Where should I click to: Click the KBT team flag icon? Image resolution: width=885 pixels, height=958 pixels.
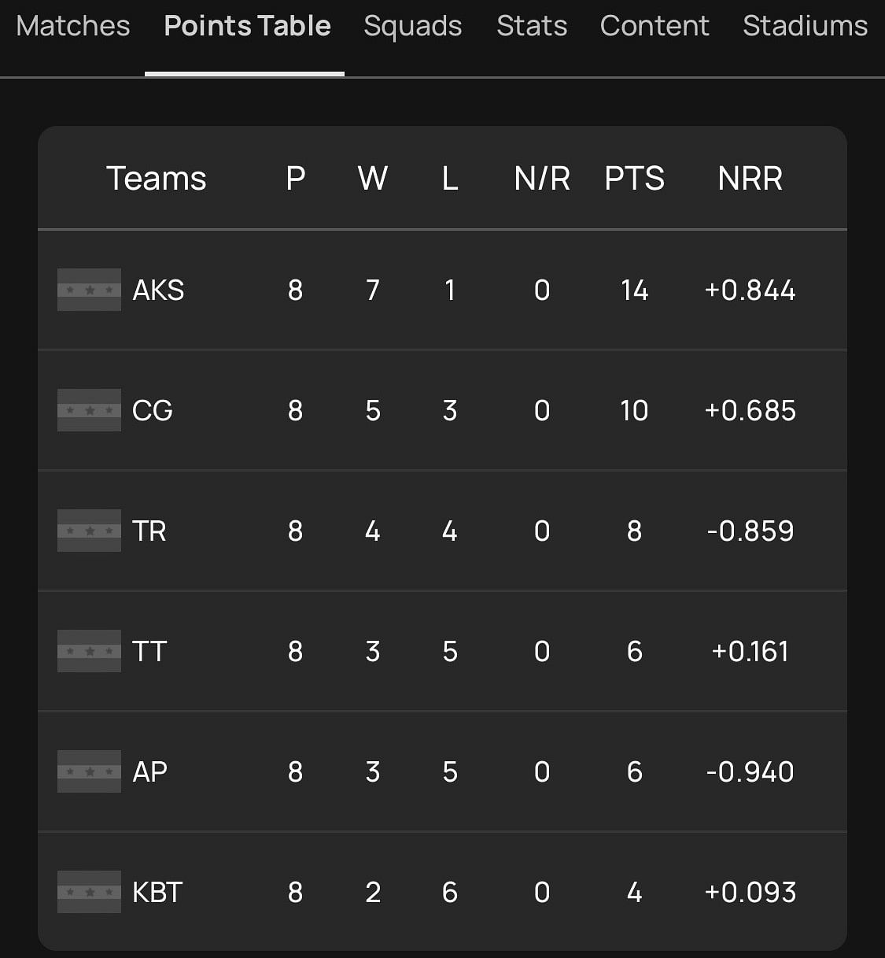coord(89,892)
